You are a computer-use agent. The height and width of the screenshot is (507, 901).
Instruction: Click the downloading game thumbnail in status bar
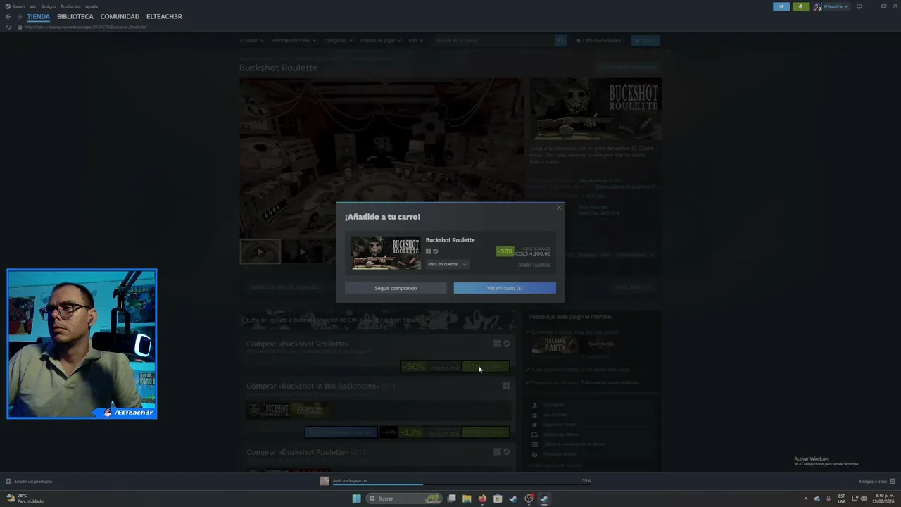(325, 481)
